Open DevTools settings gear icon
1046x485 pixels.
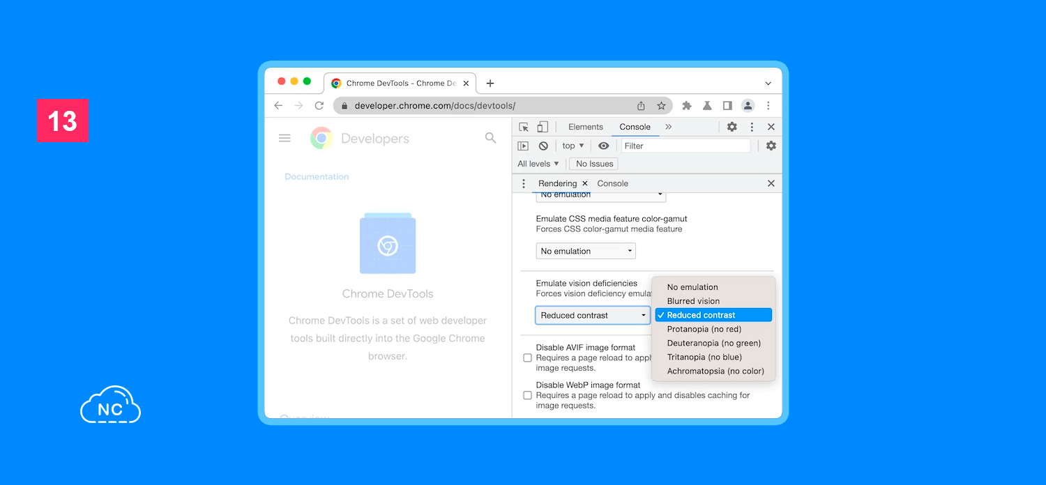[x=732, y=127]
